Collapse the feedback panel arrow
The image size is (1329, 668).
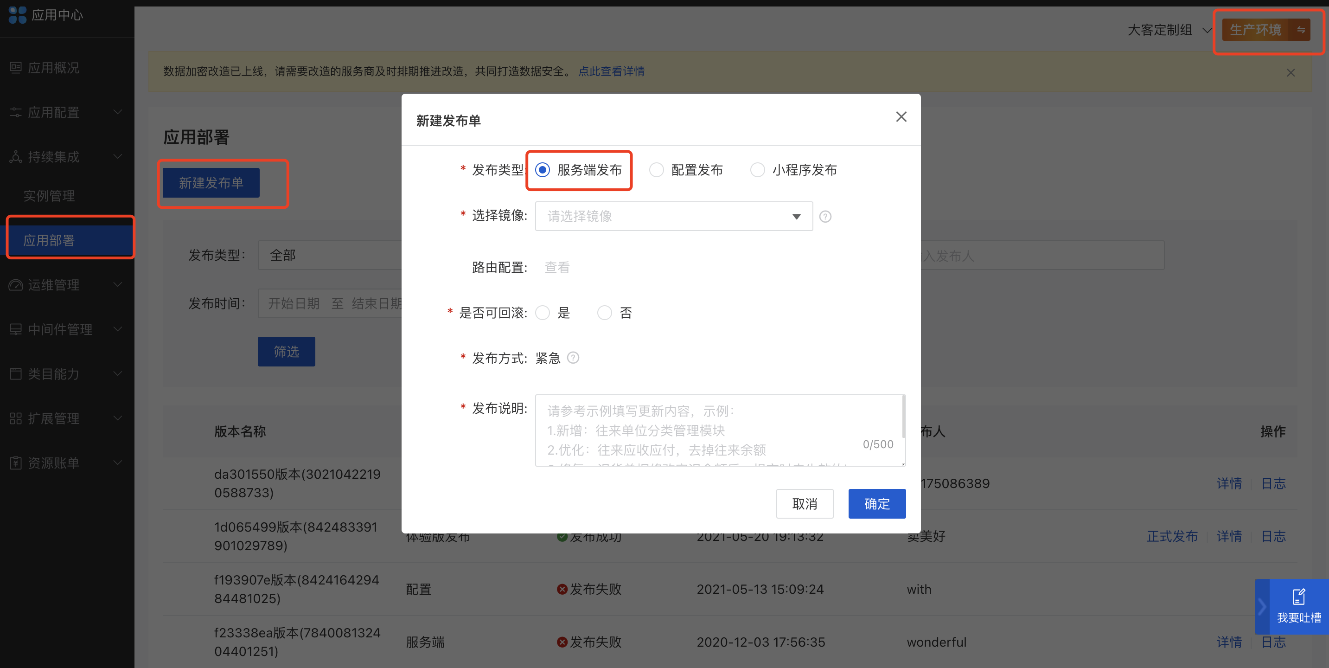pyautogui.click(x=1261, y=607)
